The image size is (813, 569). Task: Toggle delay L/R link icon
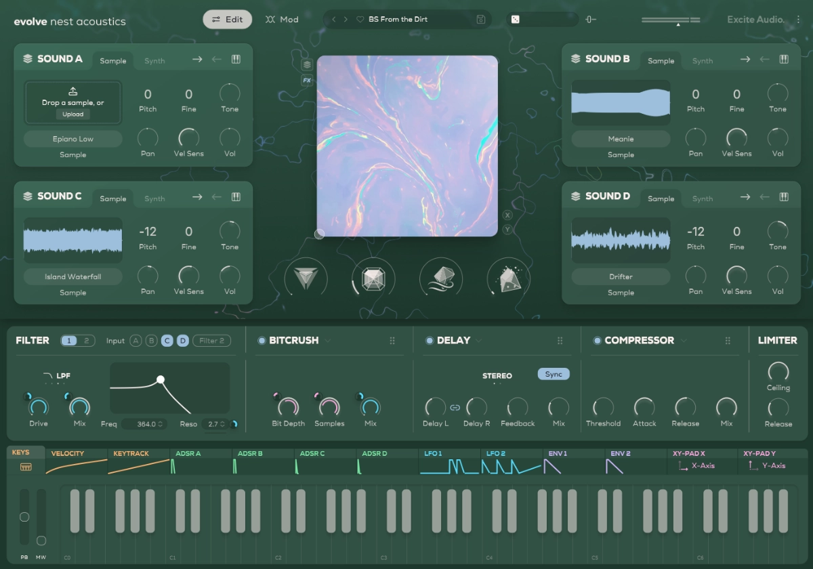click(x=455, y=408)
